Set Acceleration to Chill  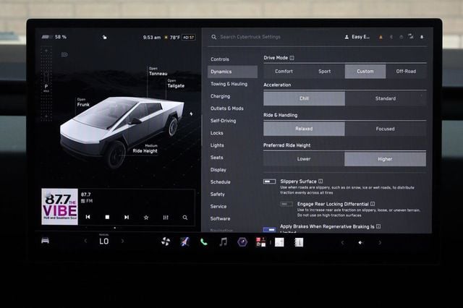[x=304, y=98]
